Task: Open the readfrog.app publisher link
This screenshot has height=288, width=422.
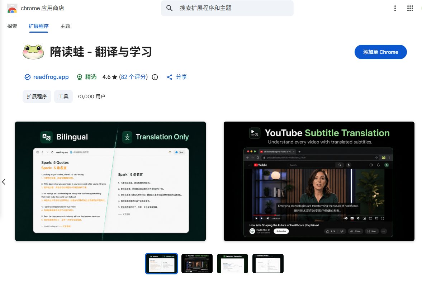Action: 51,77
